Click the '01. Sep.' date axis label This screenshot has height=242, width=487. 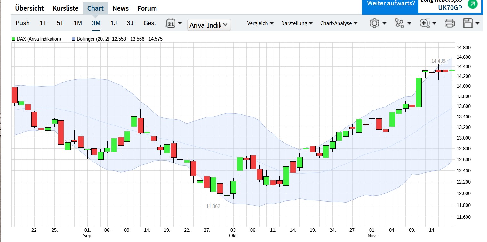(88, 233)
